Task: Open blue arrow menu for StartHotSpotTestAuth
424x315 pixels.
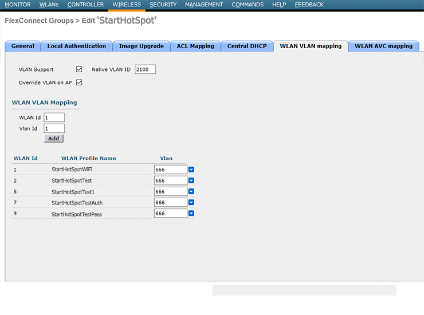Action: (191, 202)
